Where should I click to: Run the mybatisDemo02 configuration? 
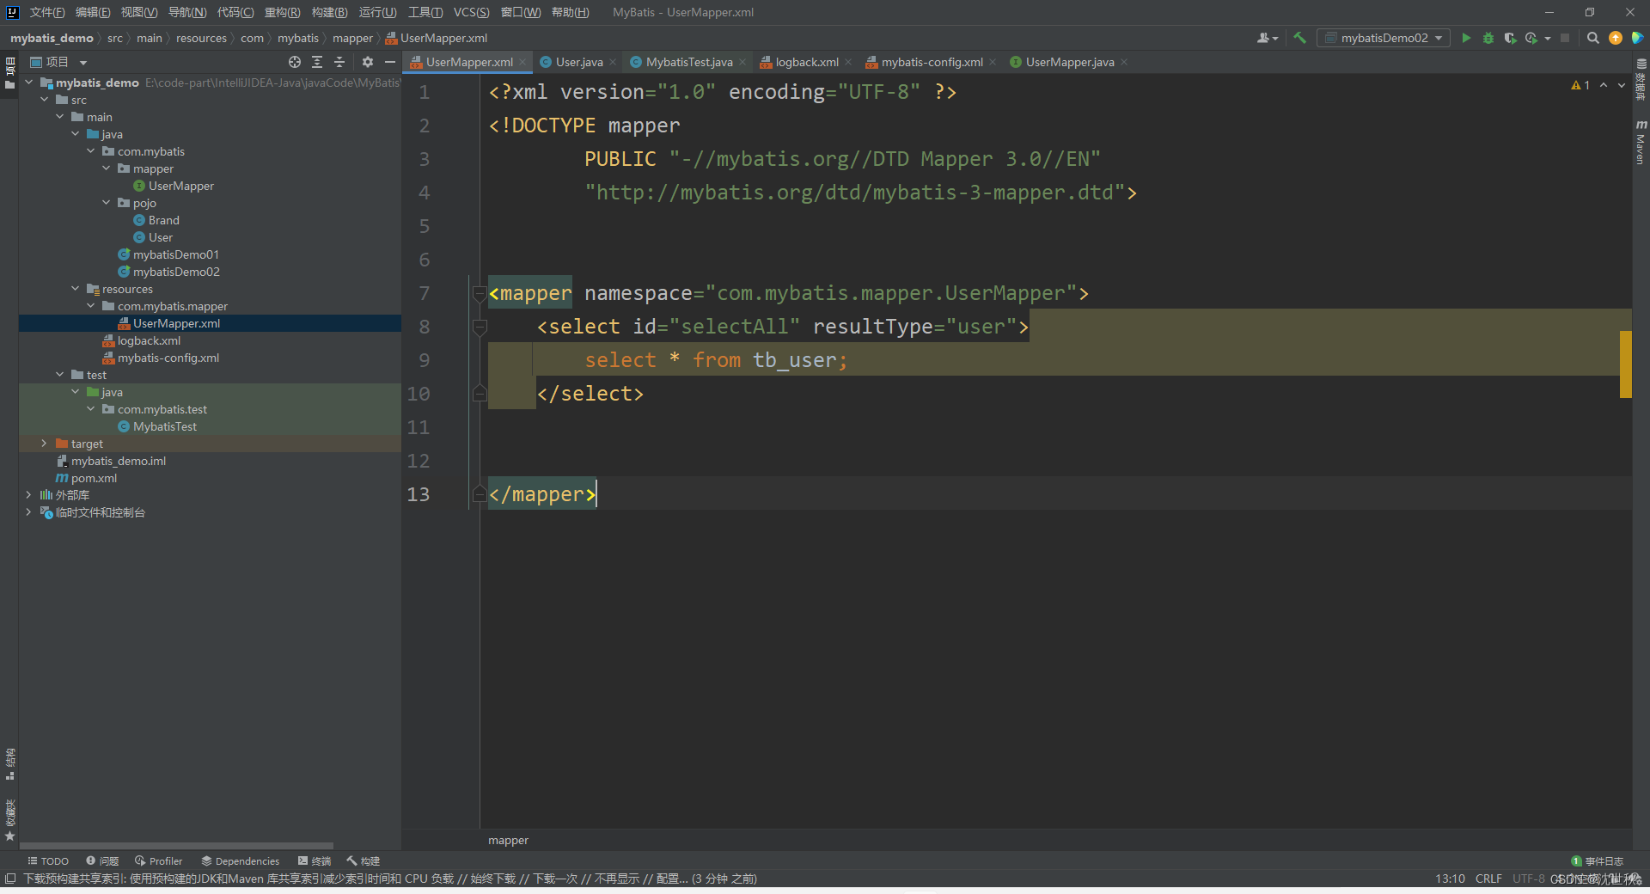point(1466,38)
